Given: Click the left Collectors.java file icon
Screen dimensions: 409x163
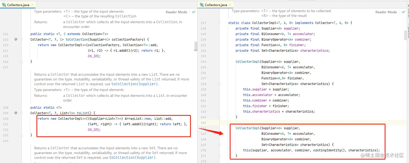Looking at the screenshot, I should point(4,5).
